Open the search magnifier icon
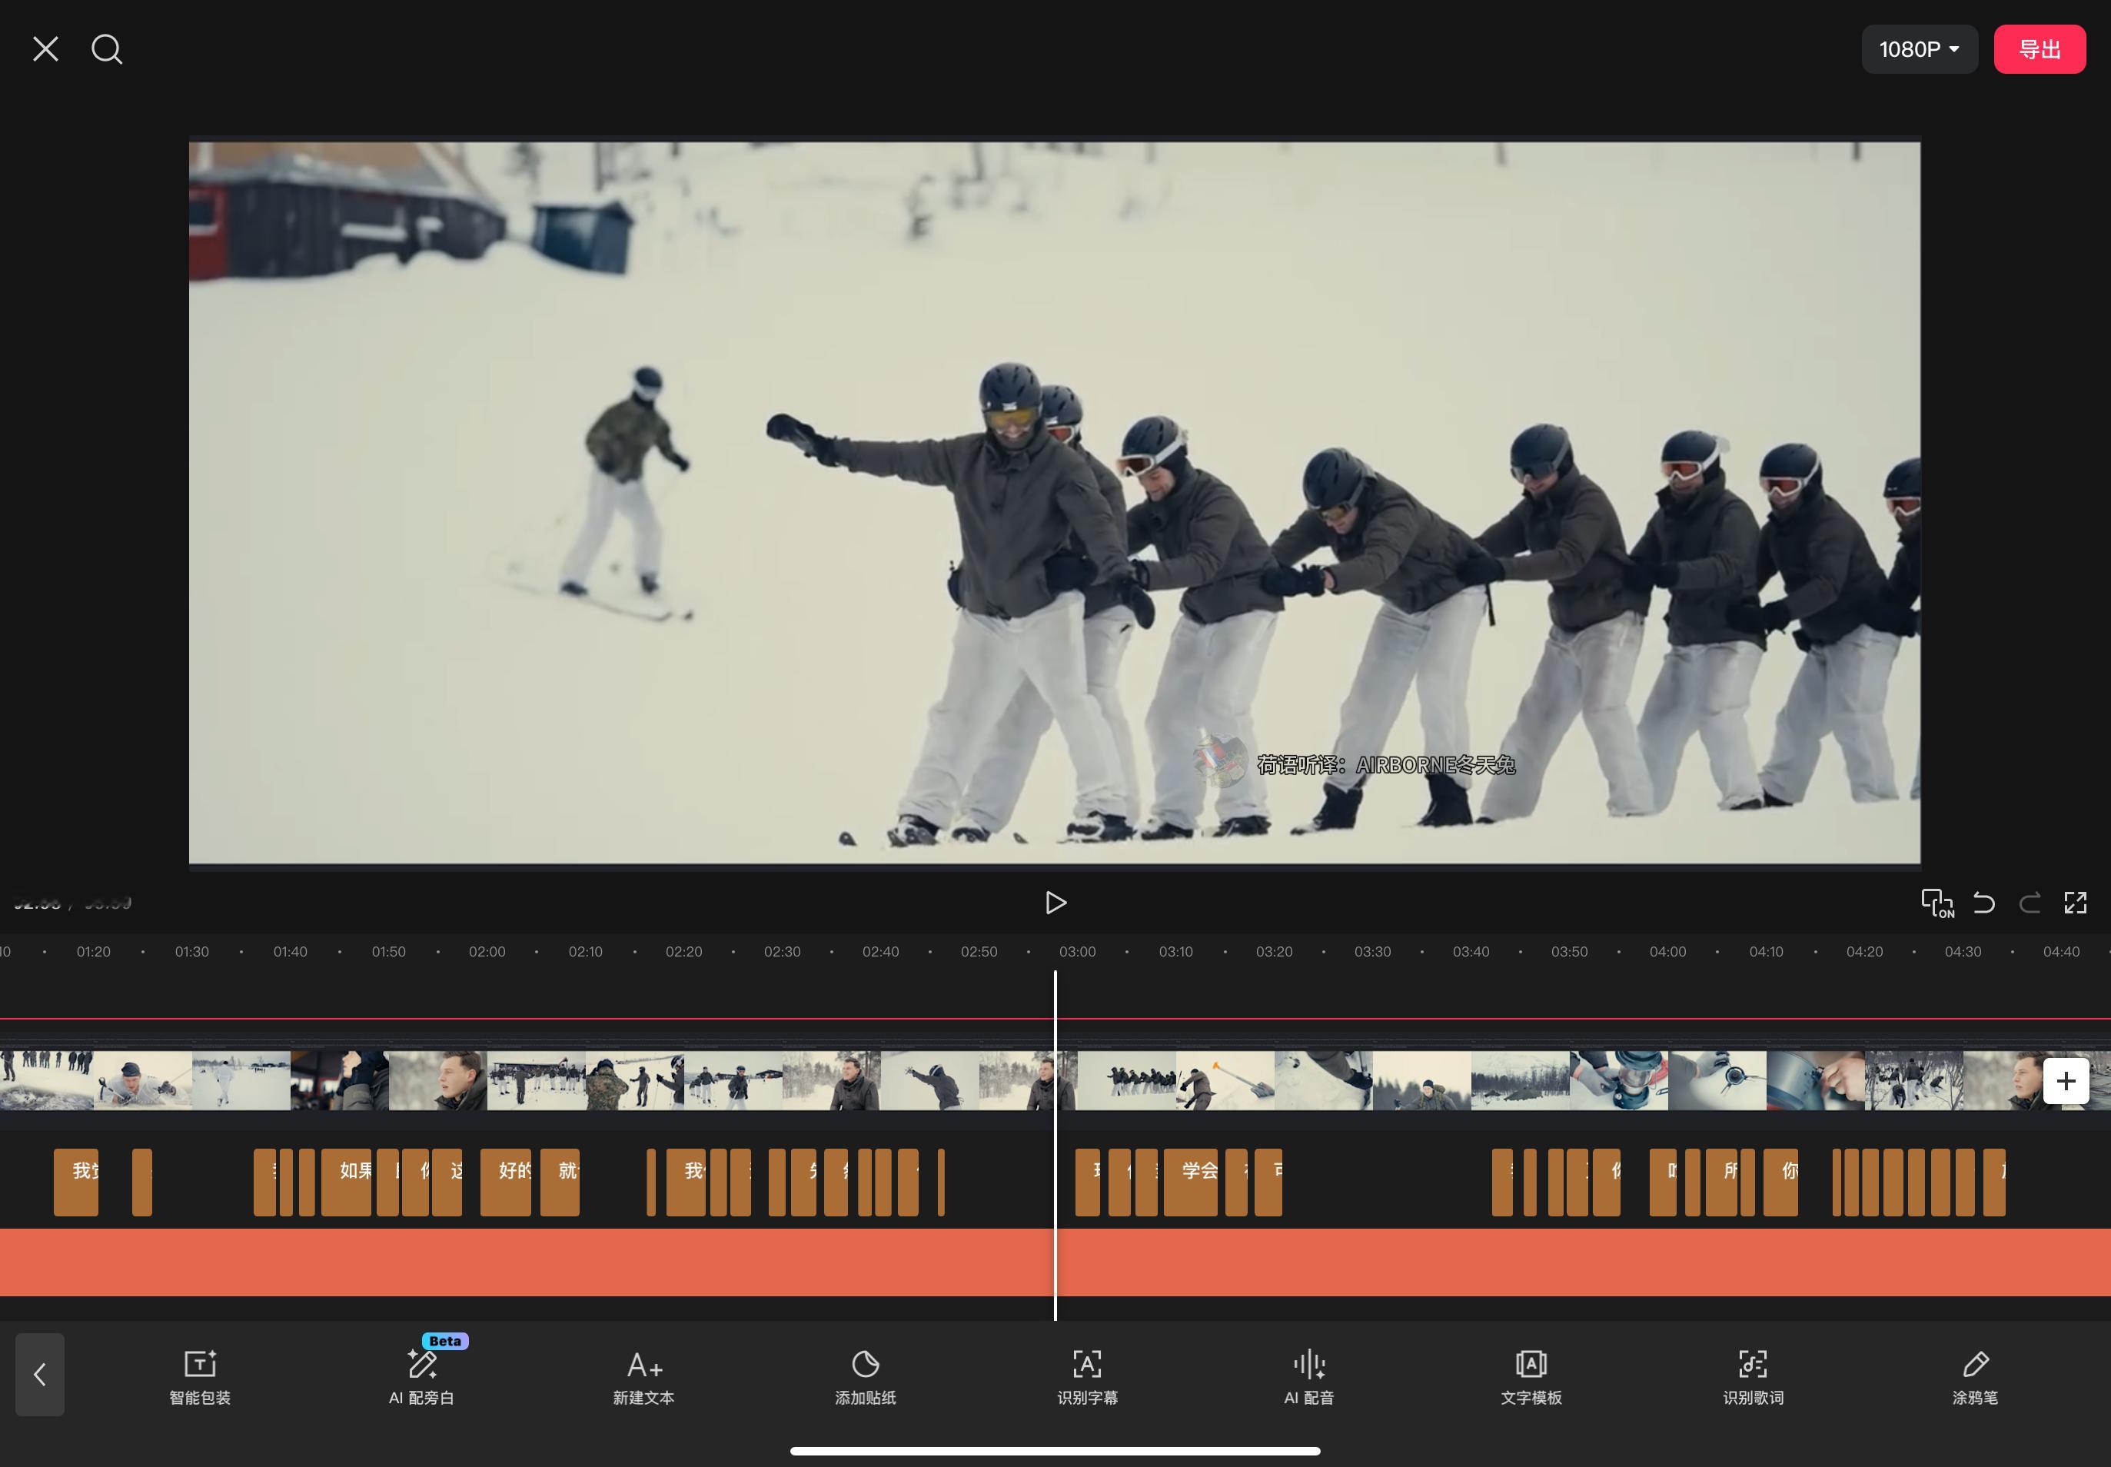The image size is (2111, 1467). coord(107,48)
